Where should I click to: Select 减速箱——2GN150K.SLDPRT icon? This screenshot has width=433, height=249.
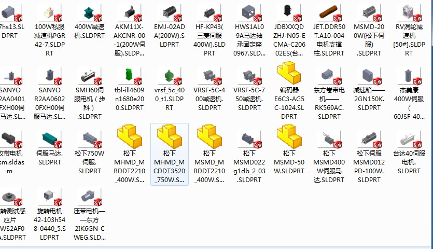point(369,76)
